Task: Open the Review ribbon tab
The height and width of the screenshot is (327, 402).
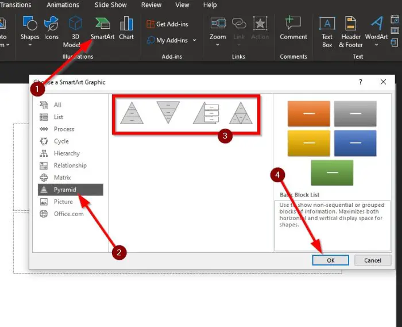Action: click(151, 5)
